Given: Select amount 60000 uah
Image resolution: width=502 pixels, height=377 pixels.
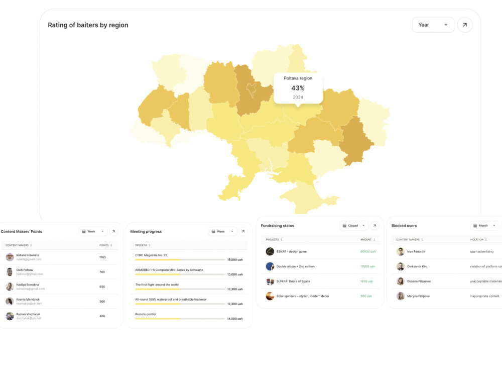Looking at the screenshot, I should [x=367, y=252].
